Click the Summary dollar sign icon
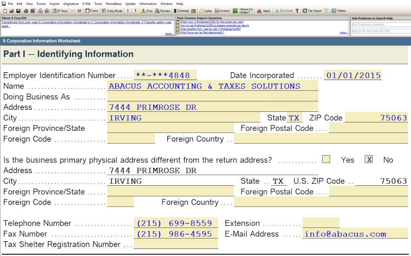 pos(181,11)
